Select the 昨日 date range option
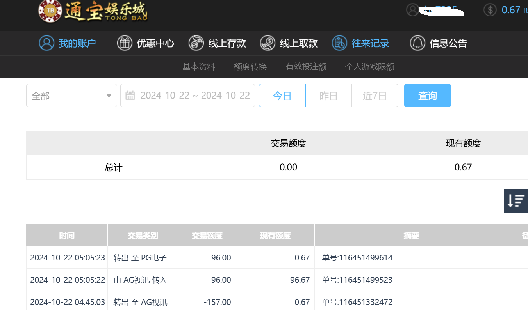 (328, 96)
